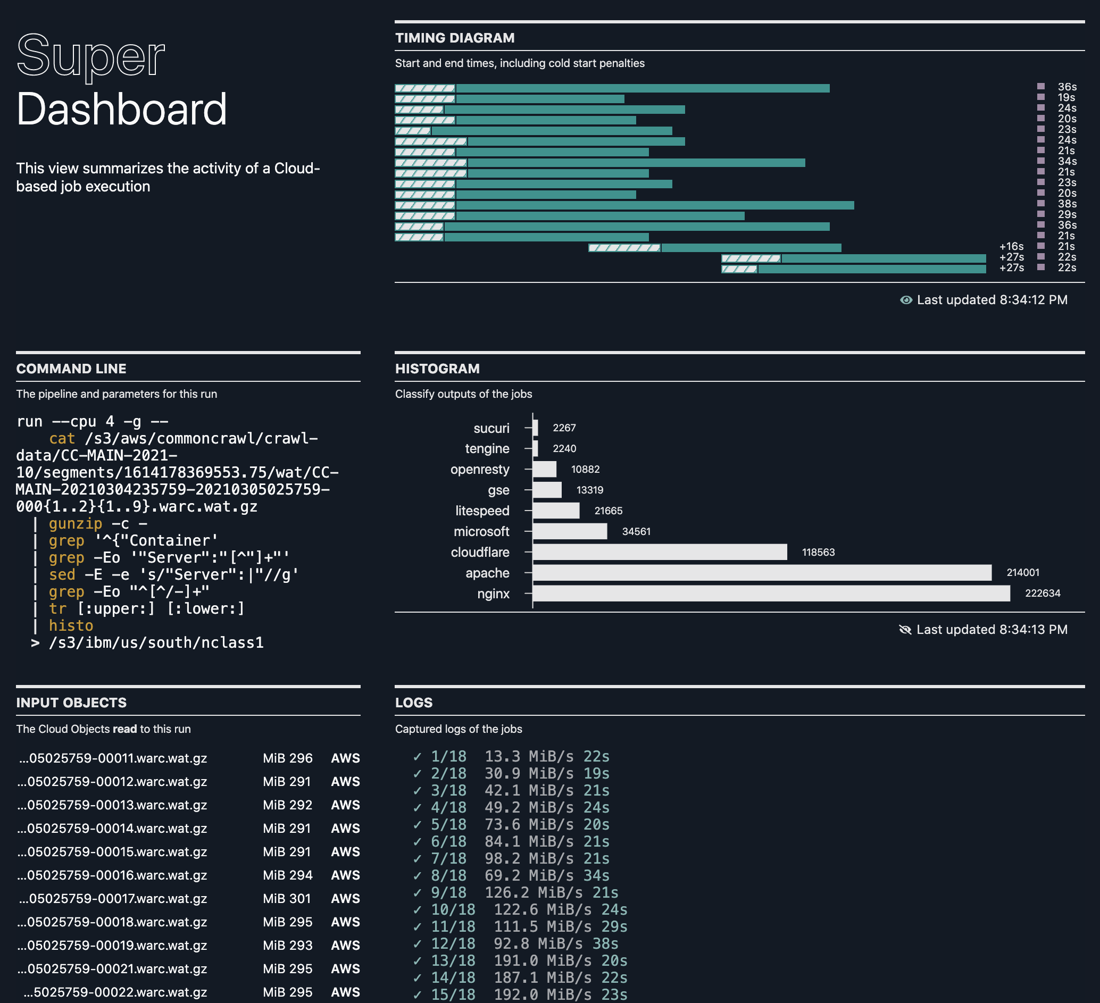Click the purple square beside 38s duration
1100x1003 pixels.
pos(1041,204)
